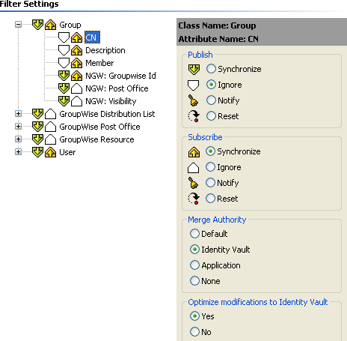
Task: Click NGW: Post Office publish icon
Action: click(64, 88)
